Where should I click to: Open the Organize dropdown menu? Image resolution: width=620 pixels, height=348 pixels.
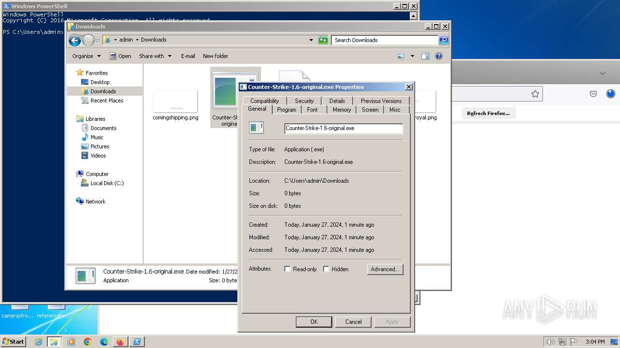click(x=86, y=56)
